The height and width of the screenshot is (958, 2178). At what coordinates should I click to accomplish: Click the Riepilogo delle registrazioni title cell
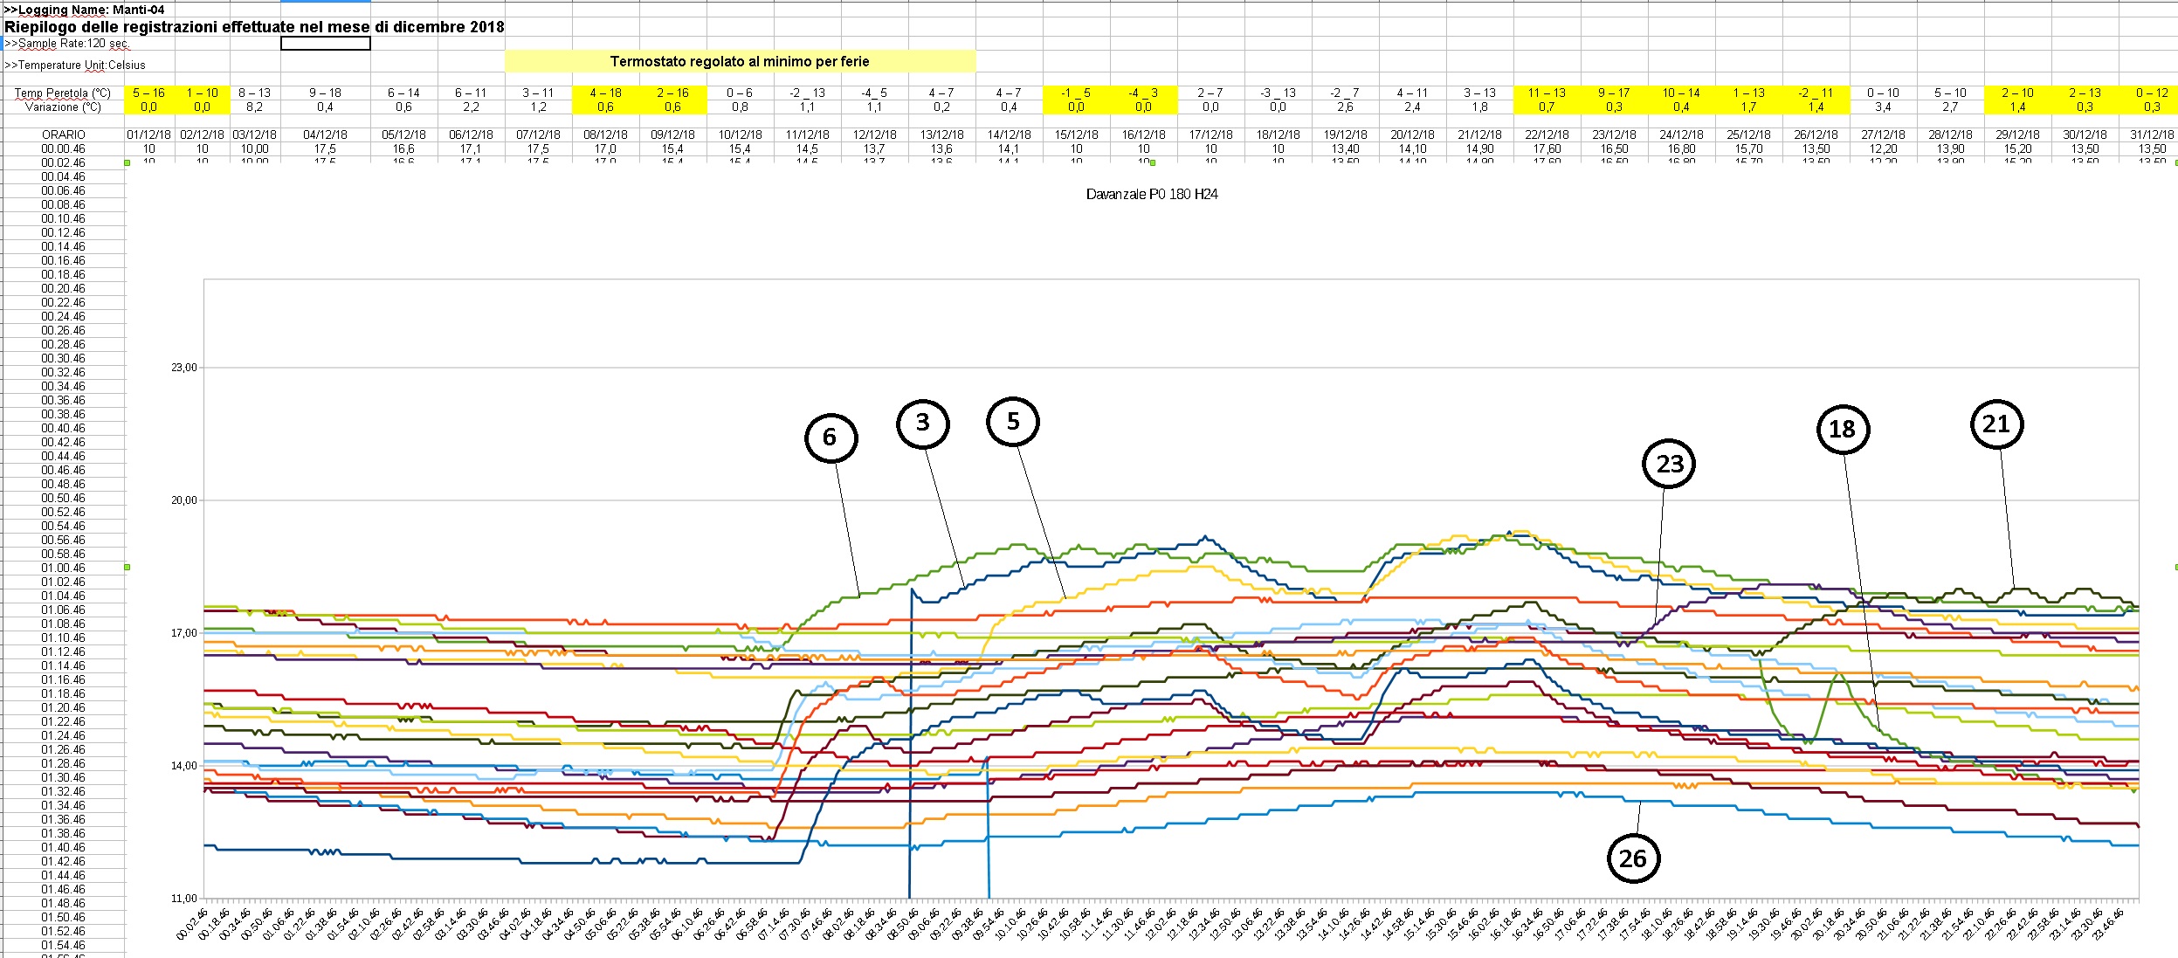click(253, 27)
